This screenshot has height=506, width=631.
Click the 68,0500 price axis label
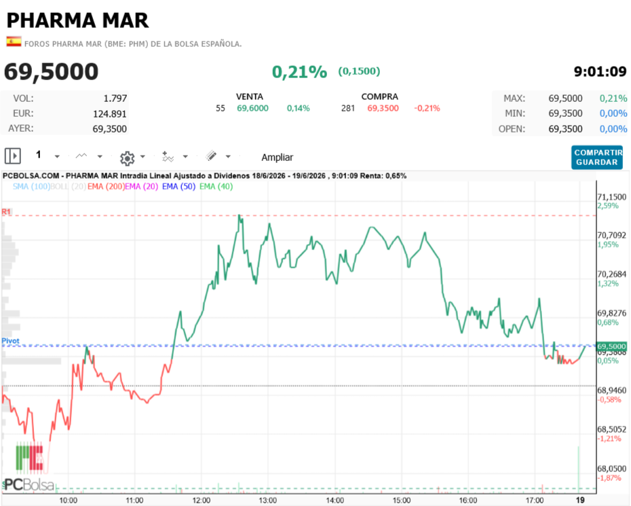(x=612, y=469)
